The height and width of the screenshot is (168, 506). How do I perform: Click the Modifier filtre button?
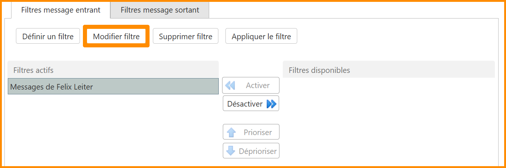tap(116, 36)
